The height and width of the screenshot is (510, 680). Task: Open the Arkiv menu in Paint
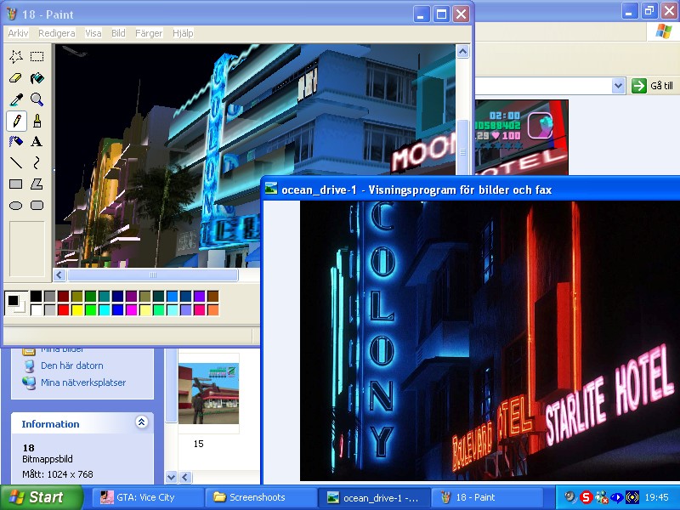point(18,33)
